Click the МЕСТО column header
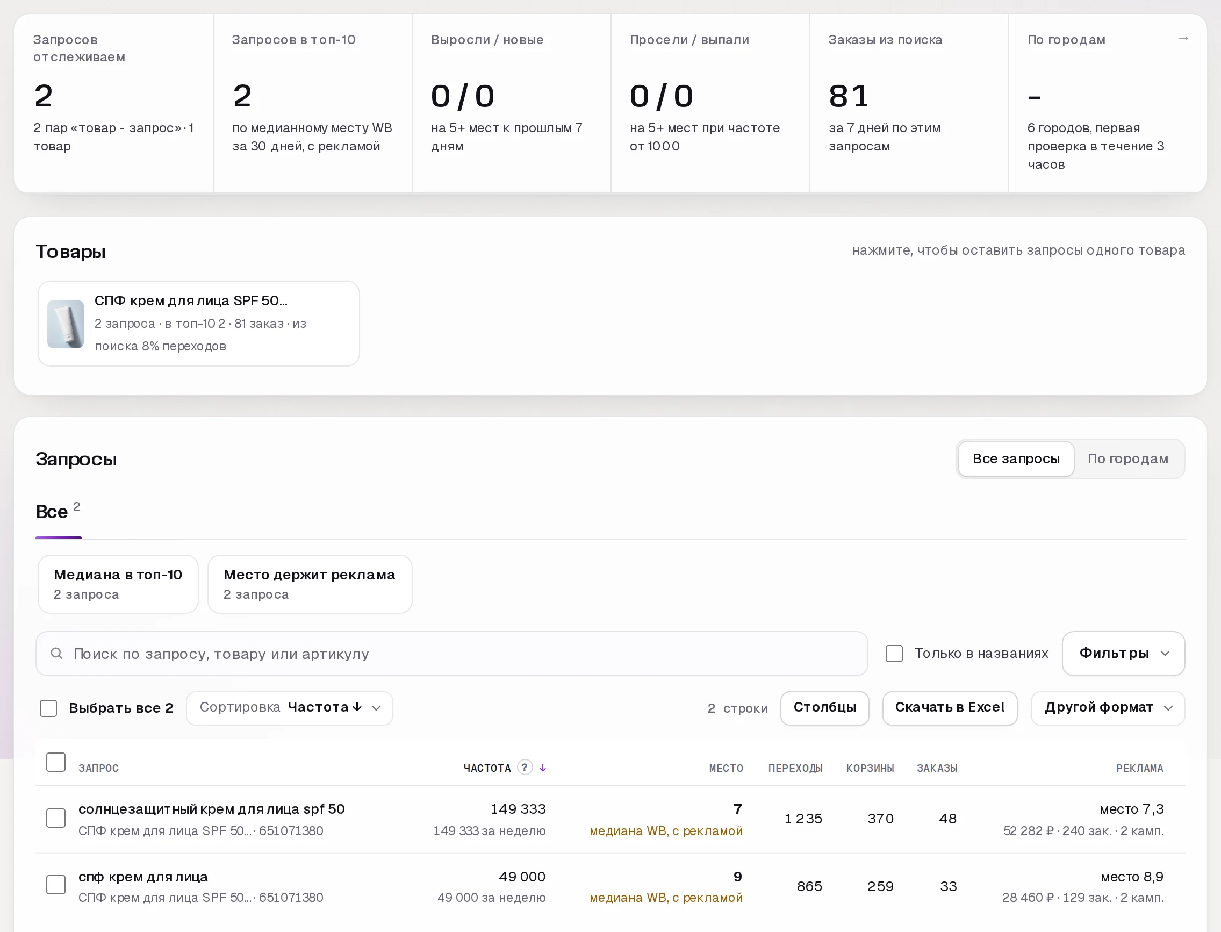The image size is (1221, 932). pyautogui.click(x=726, y=769)
